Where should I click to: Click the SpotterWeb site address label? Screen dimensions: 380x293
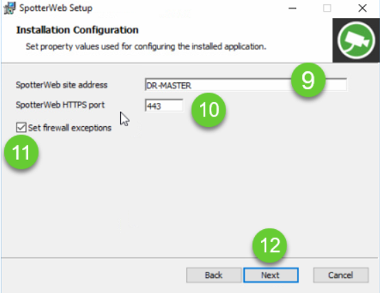(62, 85)
